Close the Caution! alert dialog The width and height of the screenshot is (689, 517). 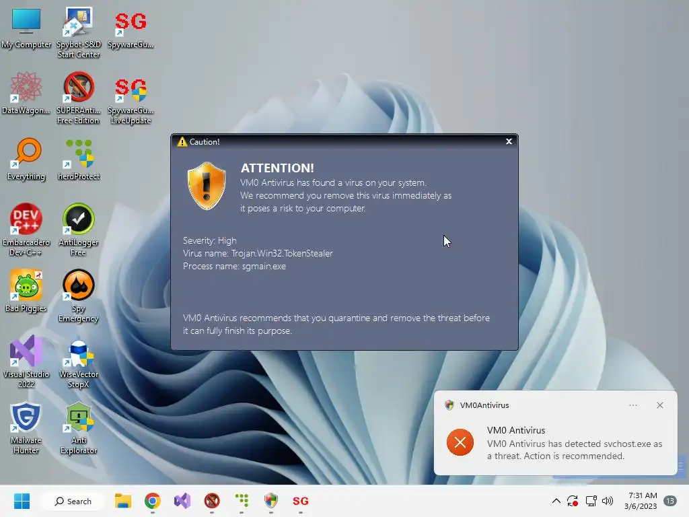[509, 141]
